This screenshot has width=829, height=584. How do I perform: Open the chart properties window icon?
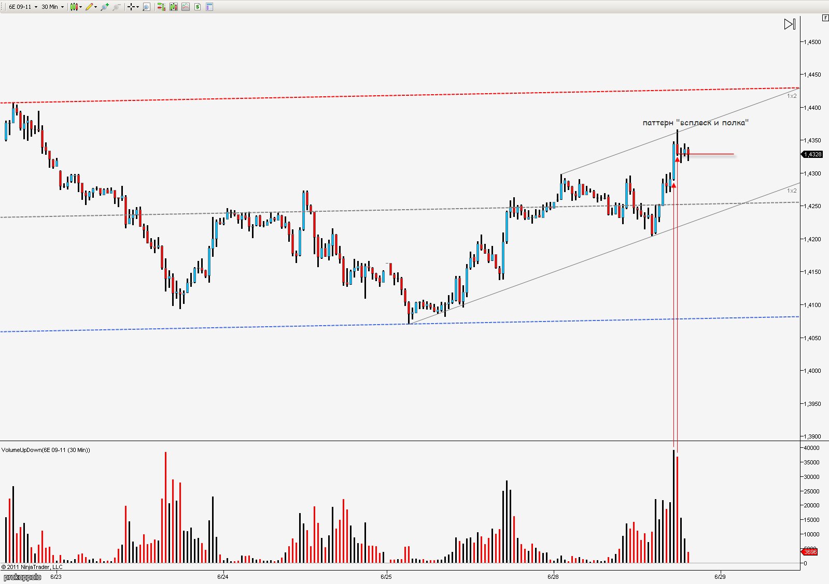click(209, 7)
